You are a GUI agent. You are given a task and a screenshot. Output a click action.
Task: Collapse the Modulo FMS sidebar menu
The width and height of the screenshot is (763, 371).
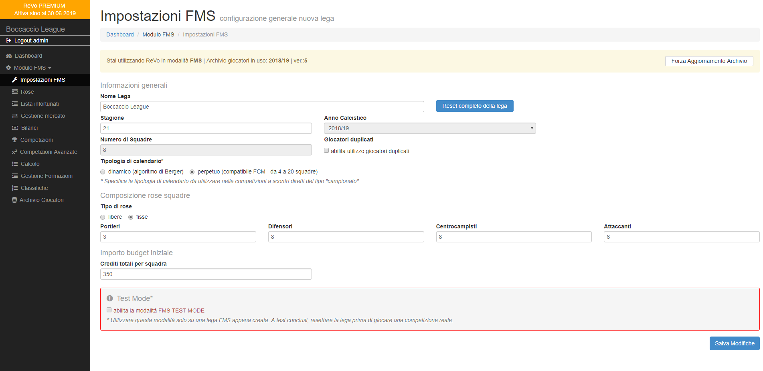[30, 68]
